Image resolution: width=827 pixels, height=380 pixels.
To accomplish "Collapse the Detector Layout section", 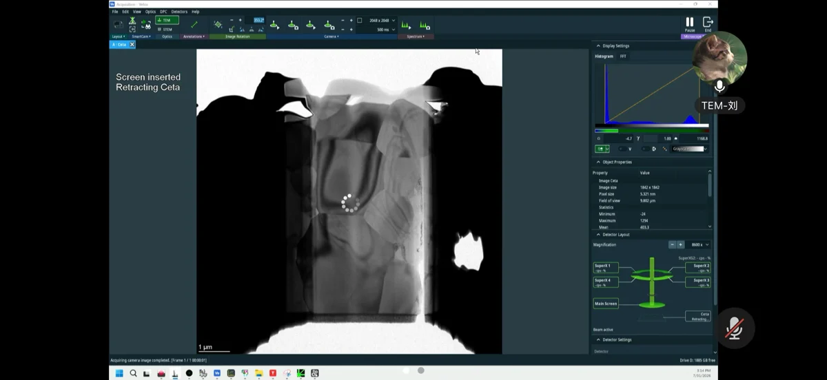I will [x=598, y=235].
